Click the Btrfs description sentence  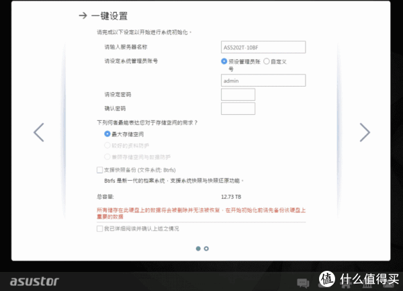pyautogui.click(x=174, y=181)
